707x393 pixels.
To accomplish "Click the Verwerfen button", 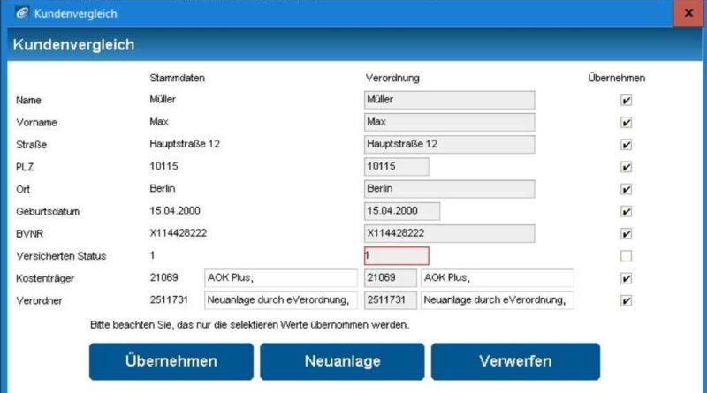I will coord(515,361).
